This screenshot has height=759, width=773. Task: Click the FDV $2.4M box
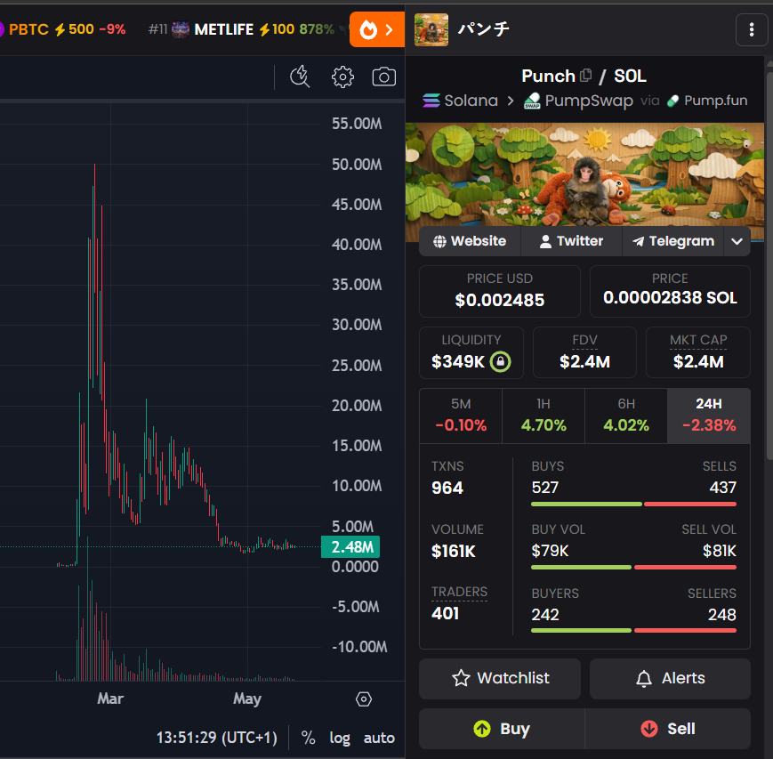point(584,352)
